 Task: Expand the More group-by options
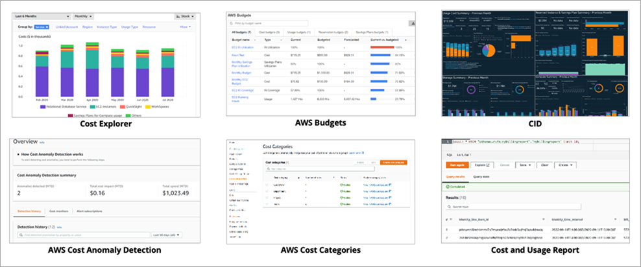(185, 27)
